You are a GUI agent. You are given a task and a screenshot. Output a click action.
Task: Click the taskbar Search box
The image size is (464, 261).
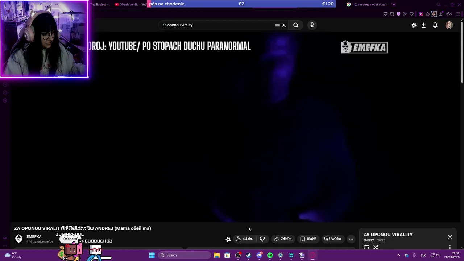(184, 255)
